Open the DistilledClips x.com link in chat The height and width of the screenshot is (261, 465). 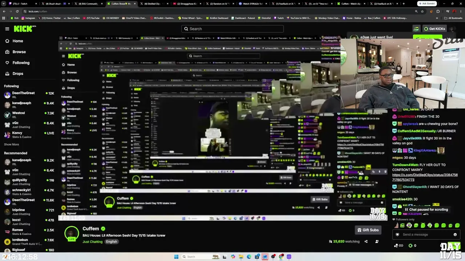(425, 177)
